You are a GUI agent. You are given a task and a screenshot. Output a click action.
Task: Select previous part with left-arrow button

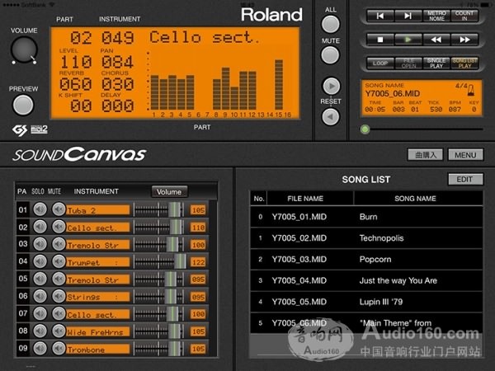pos(331,117)
